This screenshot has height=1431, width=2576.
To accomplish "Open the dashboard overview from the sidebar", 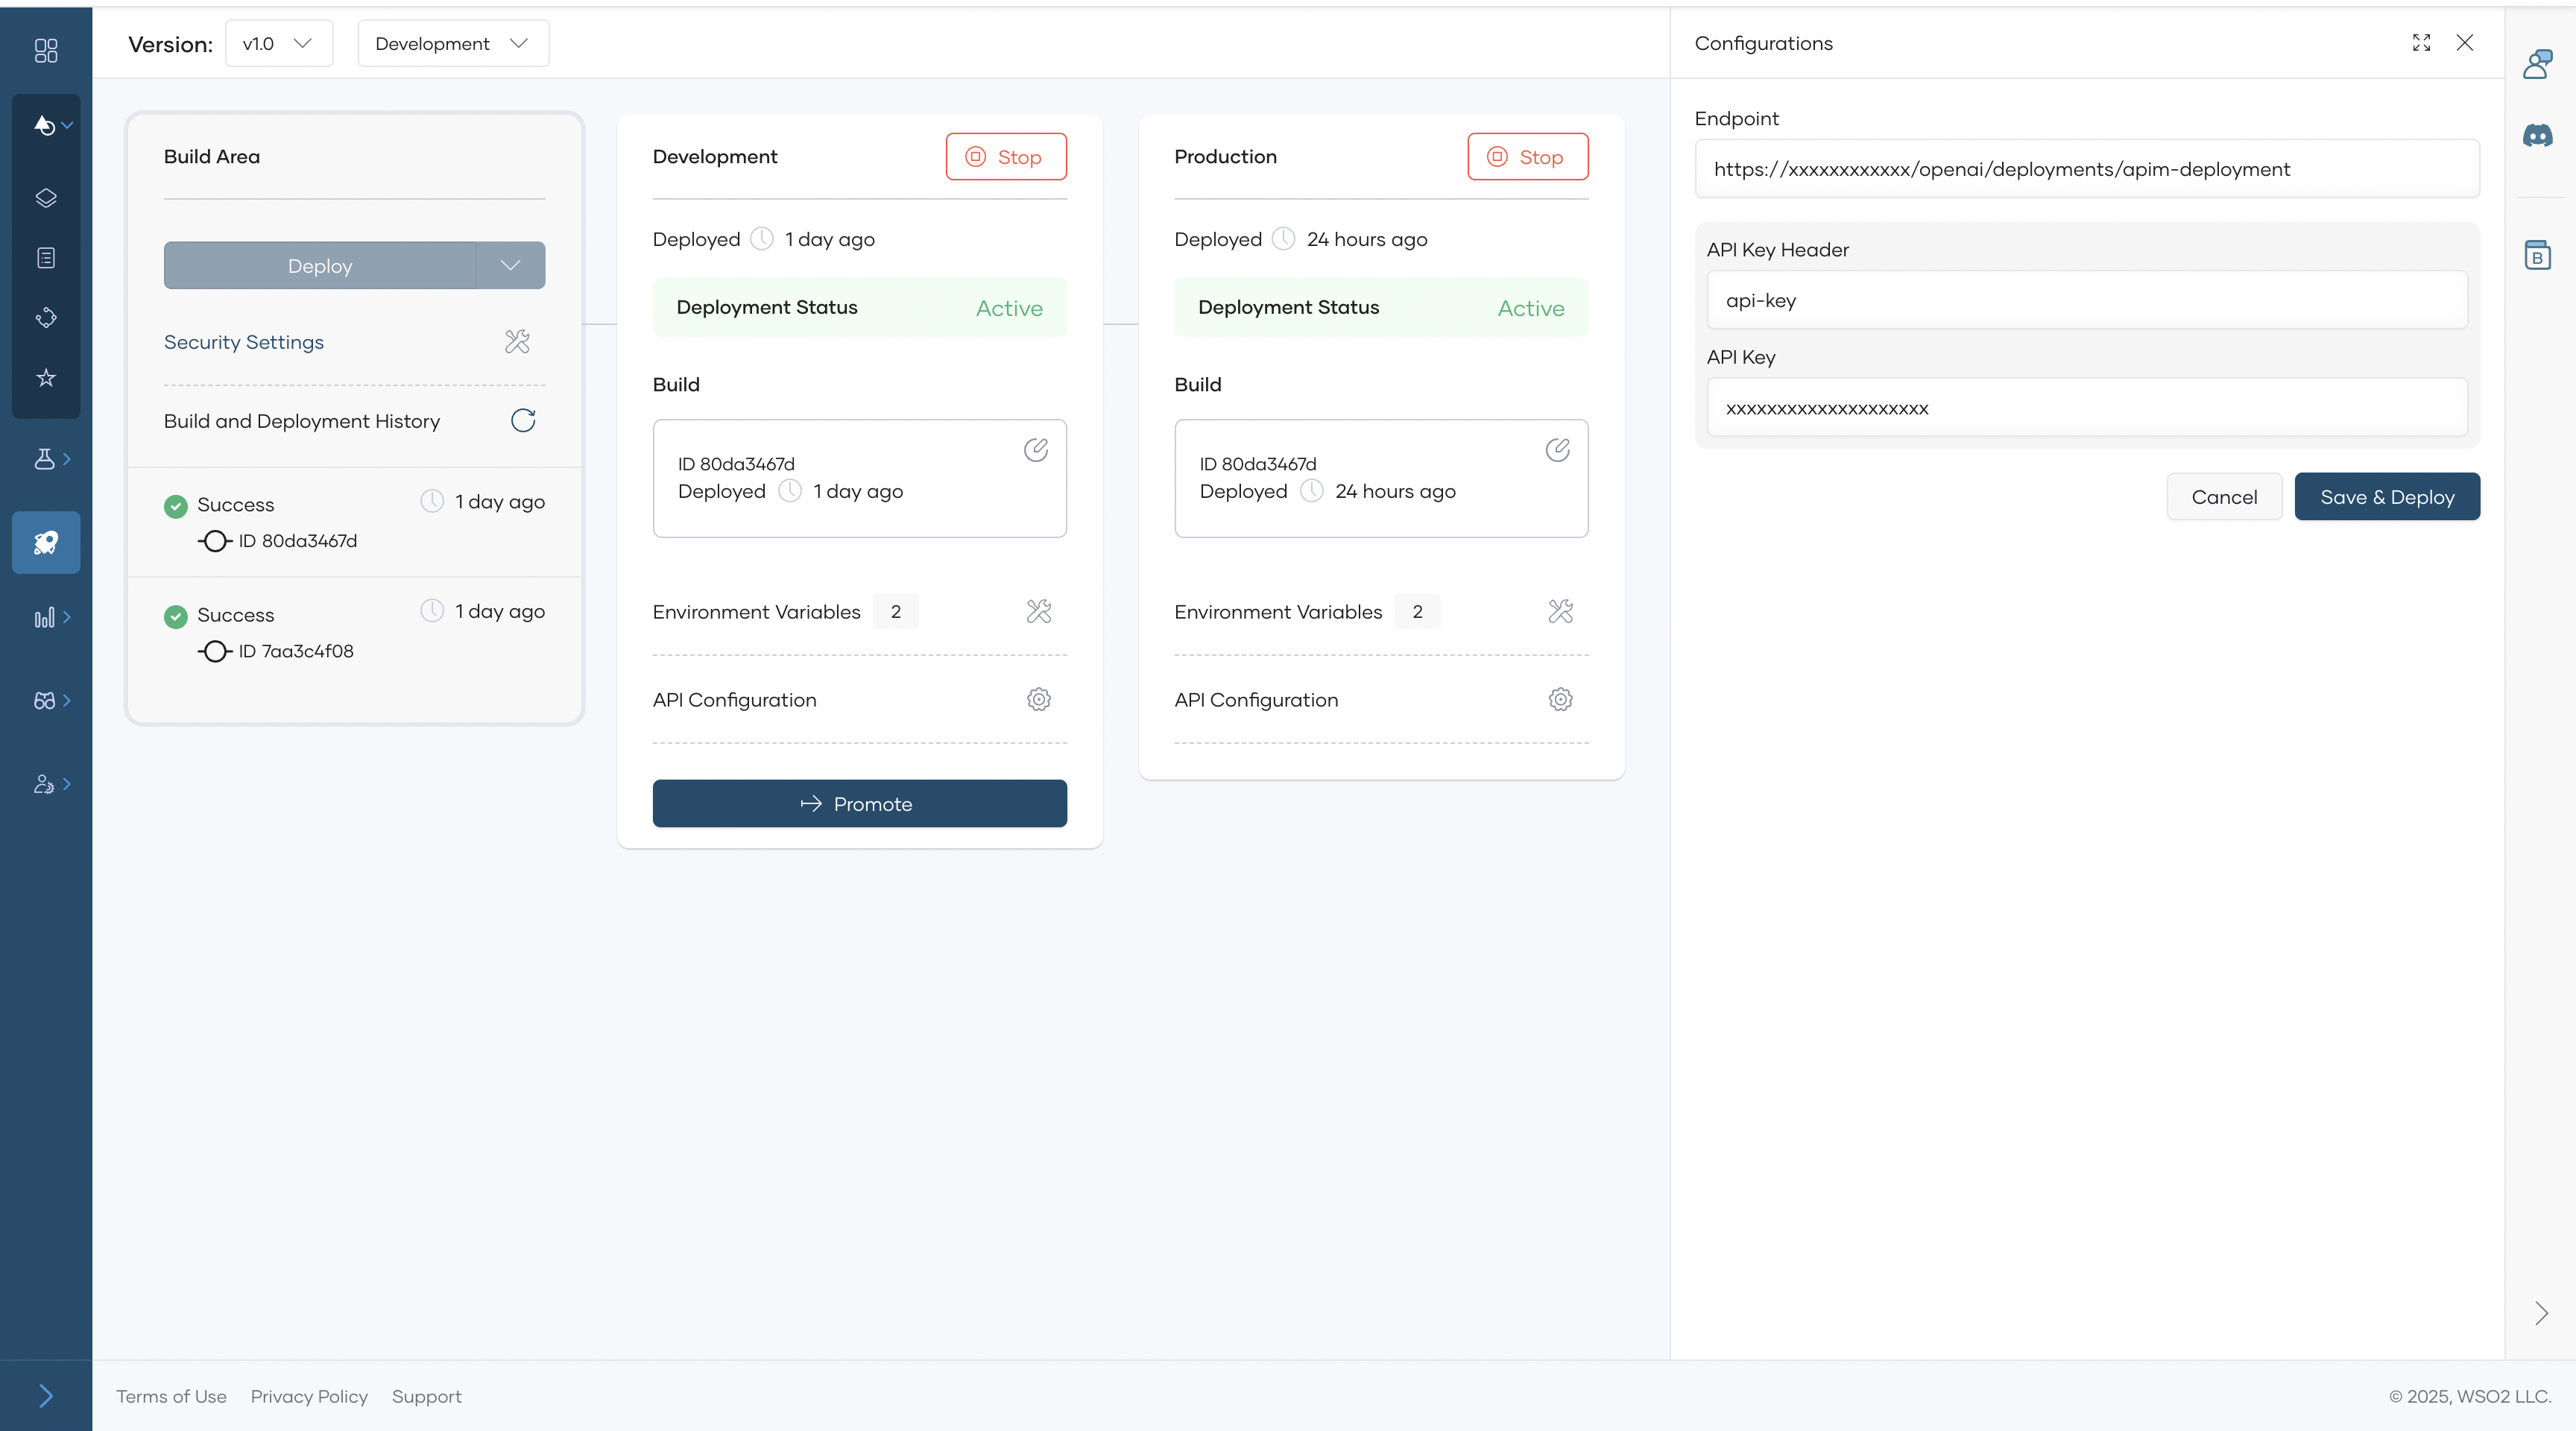I will click(x=46, y=51).
